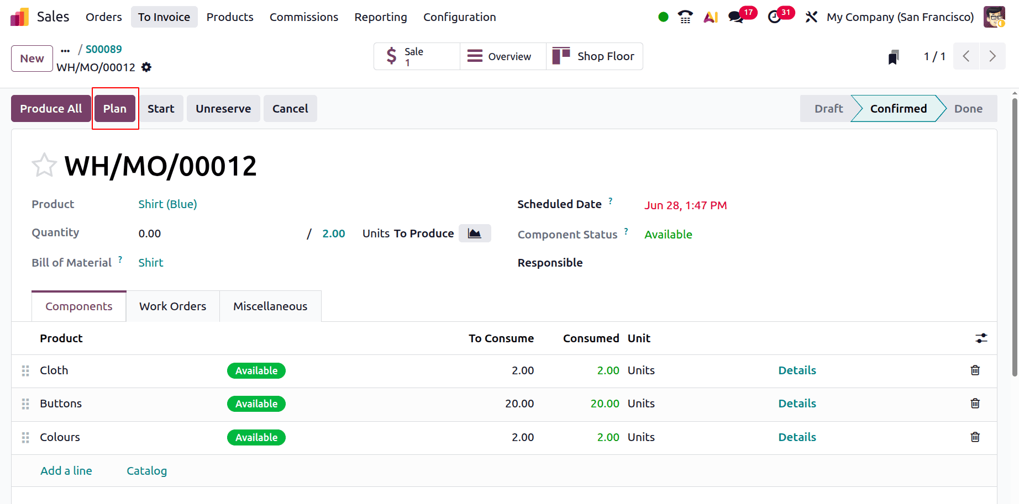Viewport: 1019px width, 504px height.
Task: Delete the Cloth component row
Action: pyautogui.click(x=975, y=370)
